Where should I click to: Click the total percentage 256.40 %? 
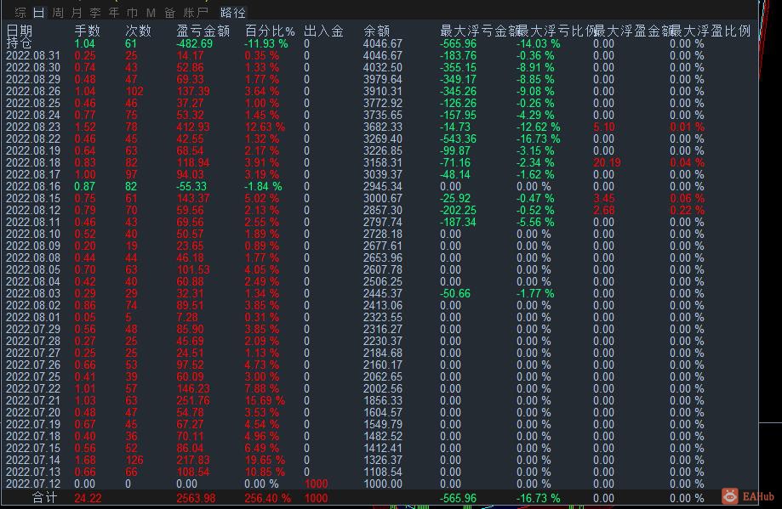(267, 498)
